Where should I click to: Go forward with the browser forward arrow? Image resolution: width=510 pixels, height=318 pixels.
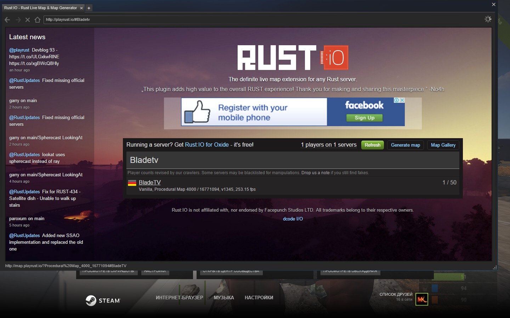point(18,20)
